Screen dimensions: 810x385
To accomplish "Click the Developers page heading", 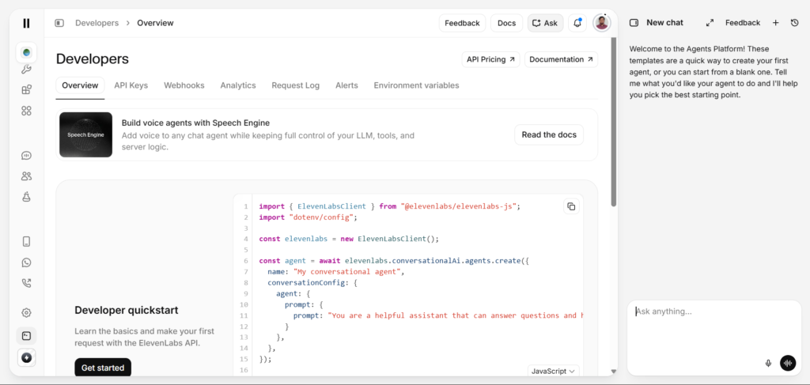I will [93, 59].
